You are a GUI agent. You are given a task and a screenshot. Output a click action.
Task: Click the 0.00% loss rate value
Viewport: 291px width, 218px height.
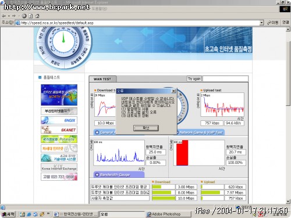pos(155,163)
